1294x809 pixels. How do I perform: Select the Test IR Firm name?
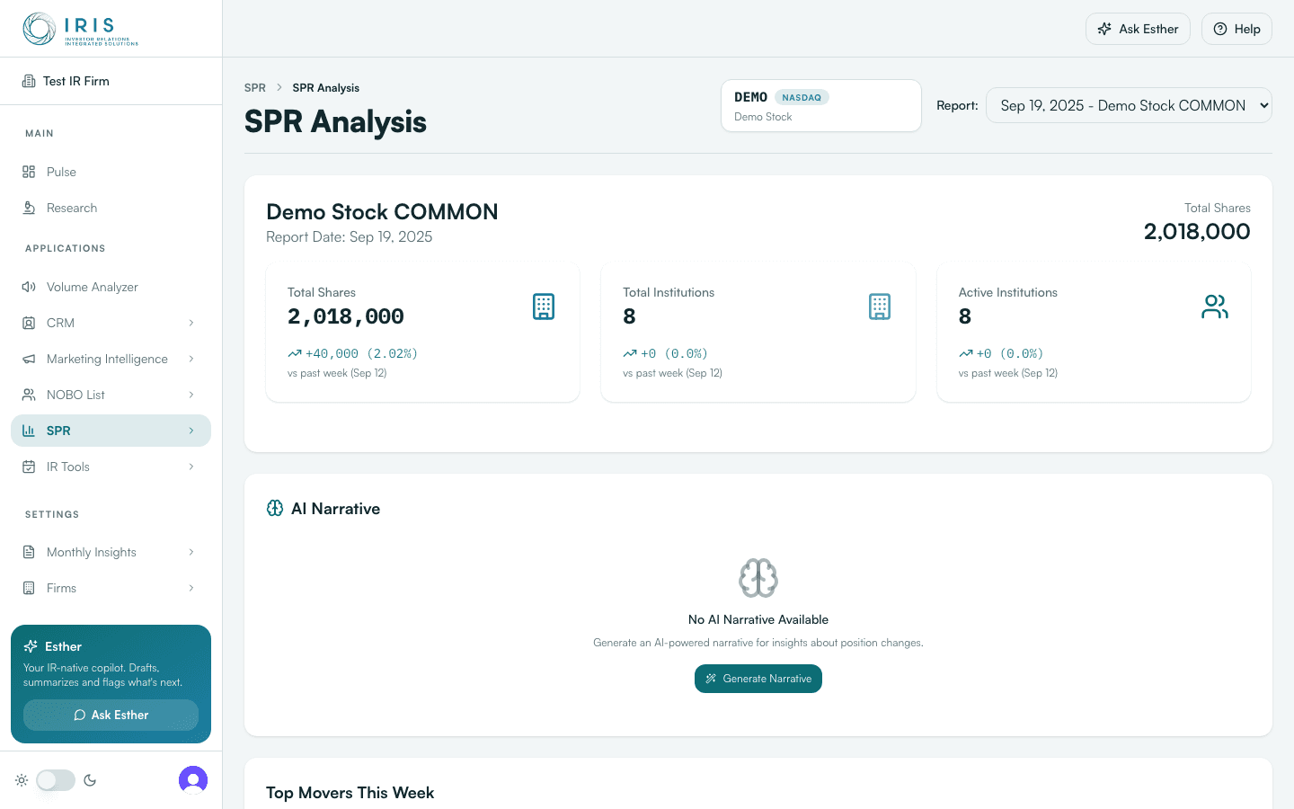[76, 81]
